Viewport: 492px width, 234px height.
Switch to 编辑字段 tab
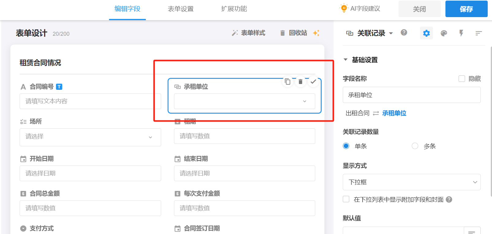(127, 9)
